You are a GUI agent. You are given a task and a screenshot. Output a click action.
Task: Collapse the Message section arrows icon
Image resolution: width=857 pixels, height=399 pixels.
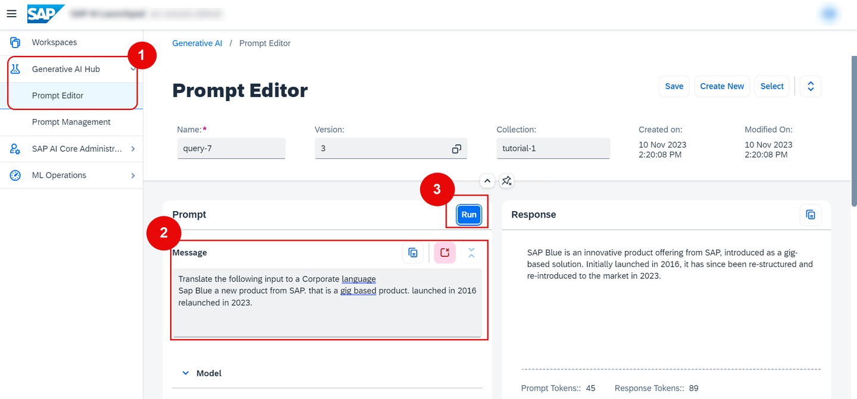pyautogui.click(x=471, y=253)
